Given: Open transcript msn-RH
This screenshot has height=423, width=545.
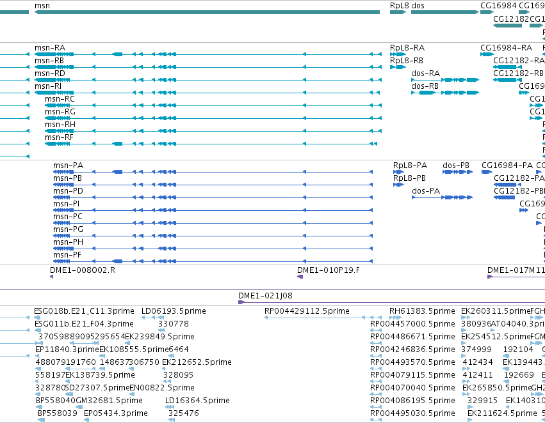Looking at the screenshot, I should (60, 125).
